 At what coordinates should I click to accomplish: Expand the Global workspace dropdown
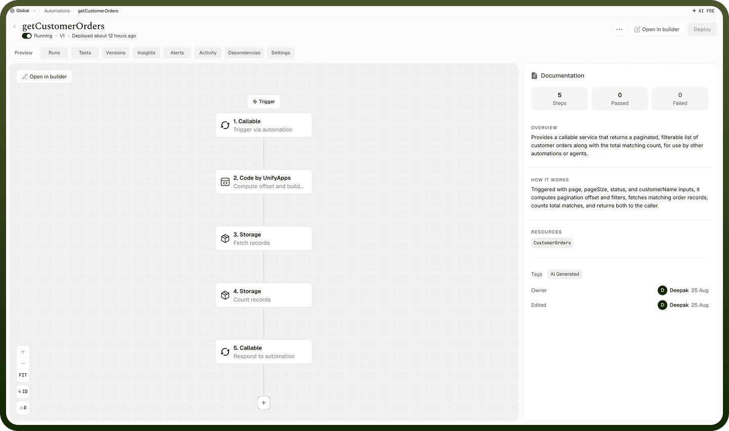click(x=23, y=11)
